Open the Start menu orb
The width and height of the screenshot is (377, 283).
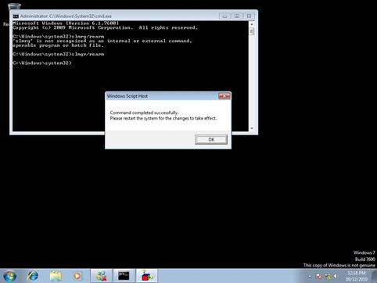pyautogui.click(x=9, y=276)
